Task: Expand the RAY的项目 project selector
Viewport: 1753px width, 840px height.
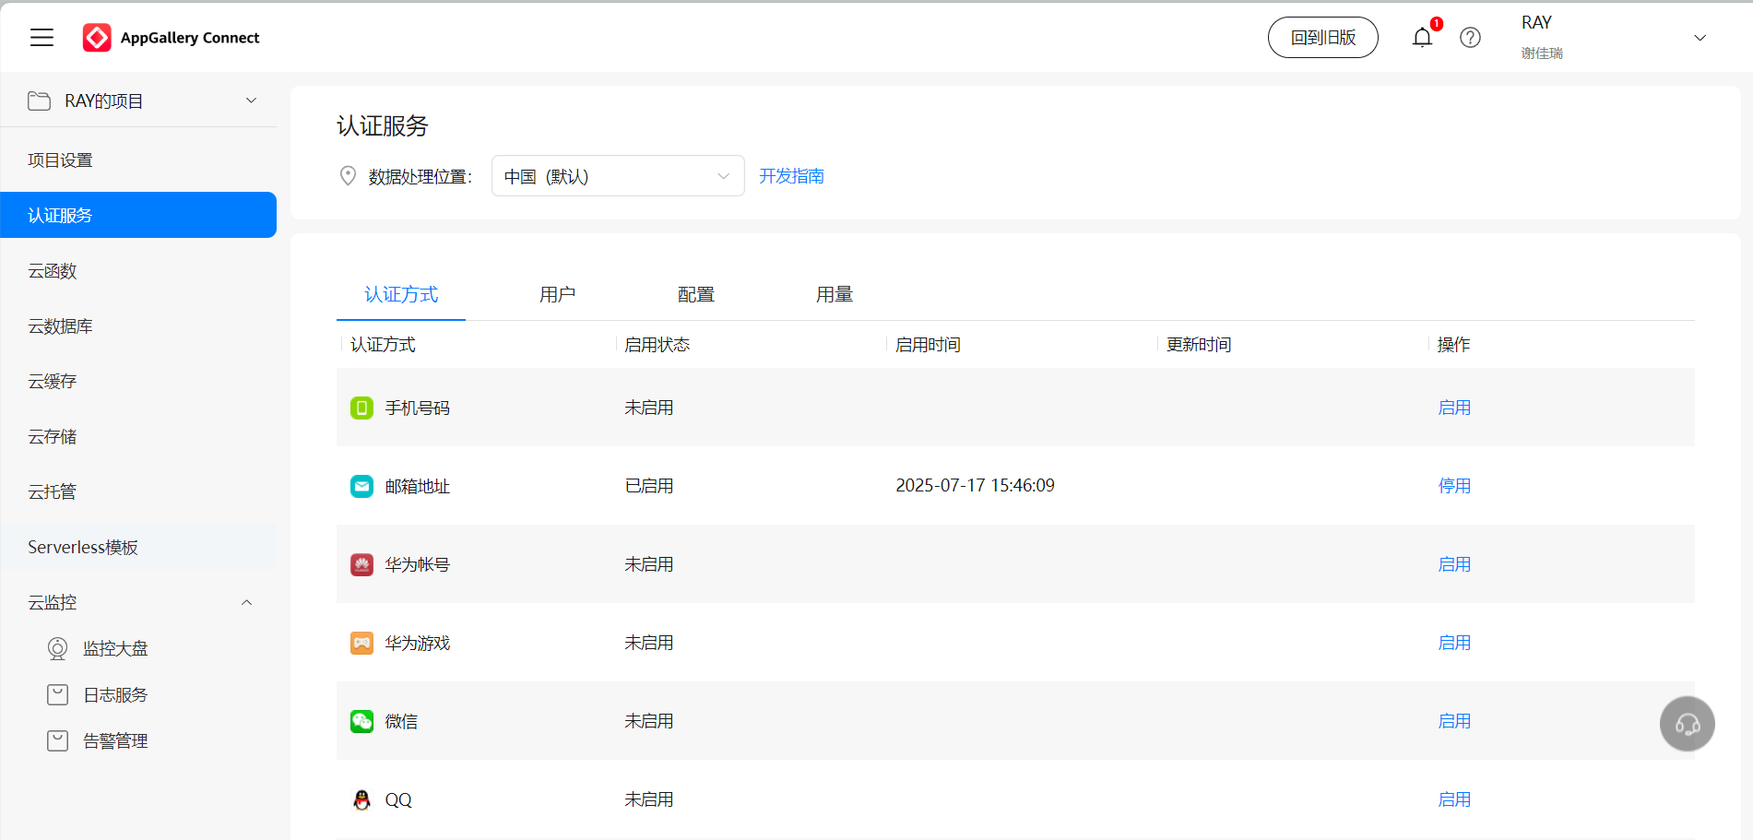Action: point(251,101)
